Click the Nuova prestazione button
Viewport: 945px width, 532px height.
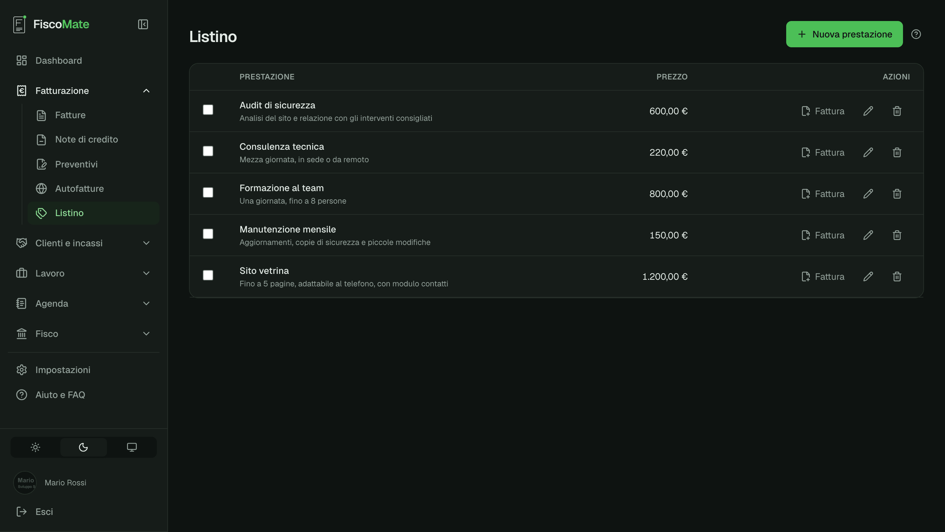[844, 34]
